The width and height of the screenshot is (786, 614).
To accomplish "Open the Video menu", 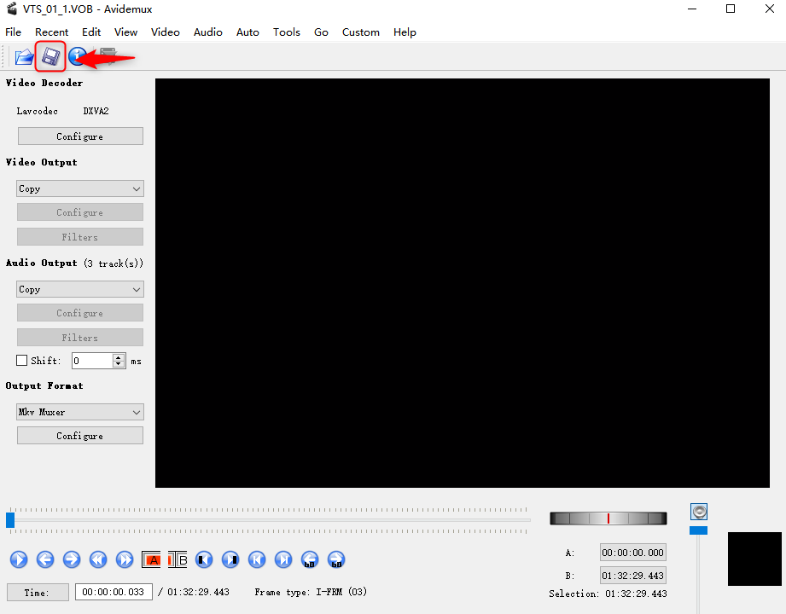I will click(x=166, y=32).
